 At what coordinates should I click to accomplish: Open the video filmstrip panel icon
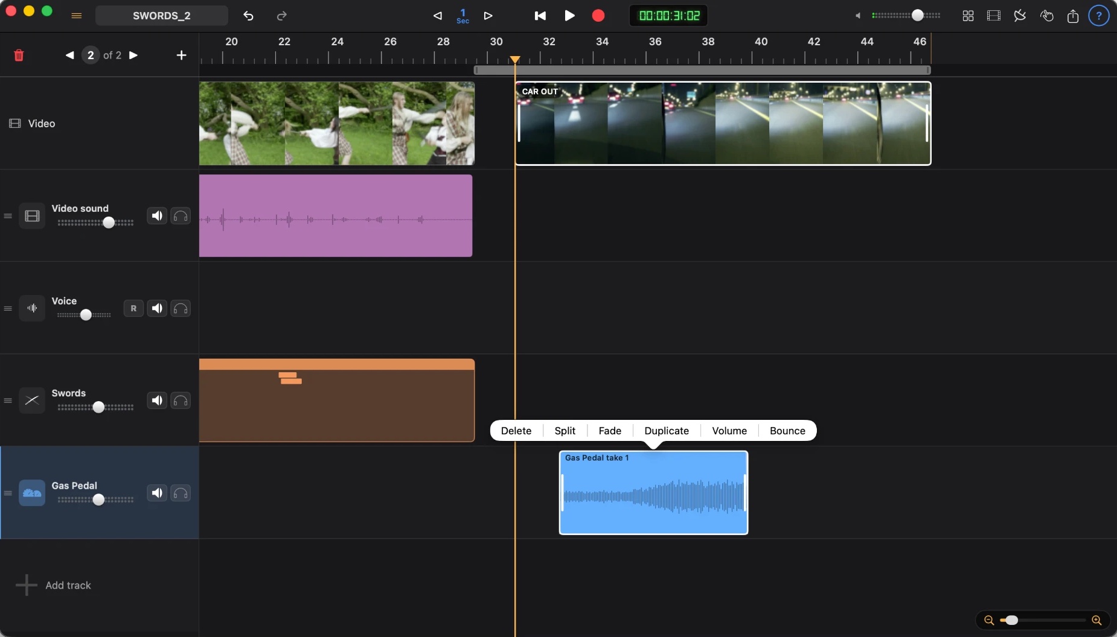click(x=994, y=16)
